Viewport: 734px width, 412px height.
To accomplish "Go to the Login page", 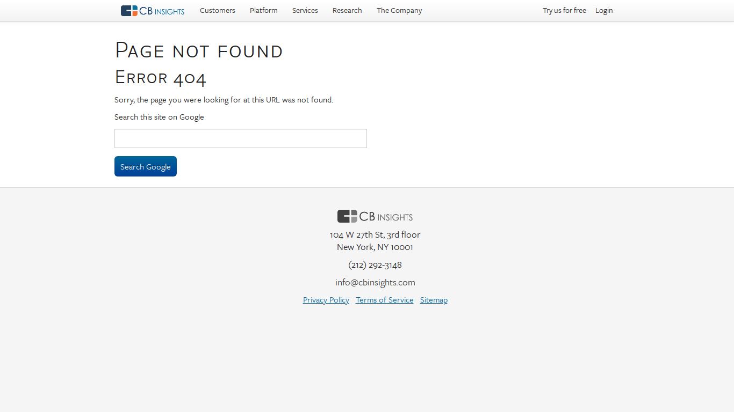I will pos(604,11).
